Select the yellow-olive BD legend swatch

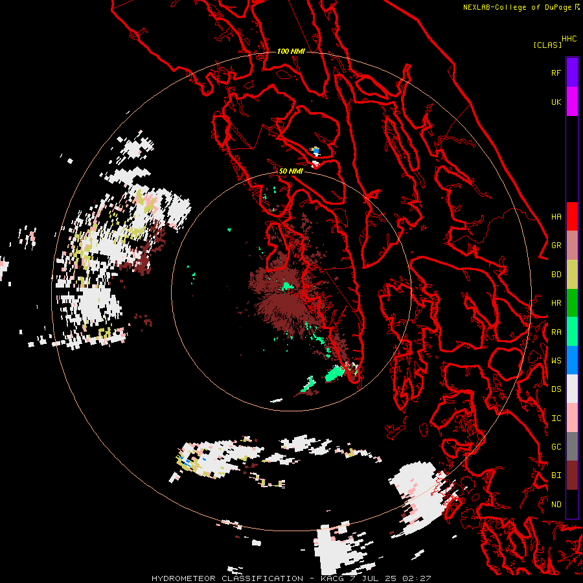[572, 274]
